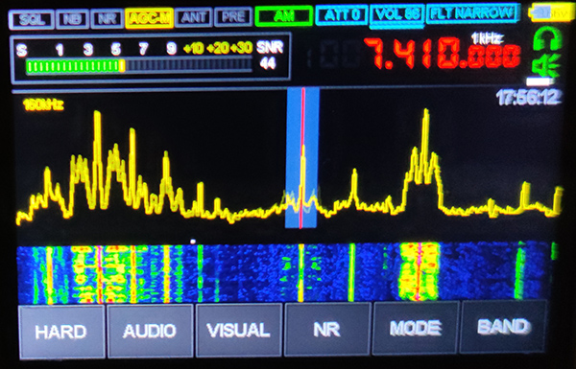Click the green speaker icon
Image resolution: width=576 pixels, height=369 pixels.
pos(546,66)
